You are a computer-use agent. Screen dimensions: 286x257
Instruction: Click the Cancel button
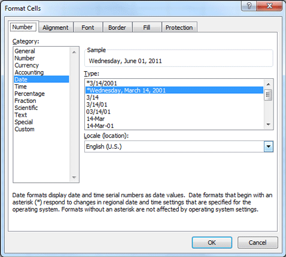click(257, 243)
